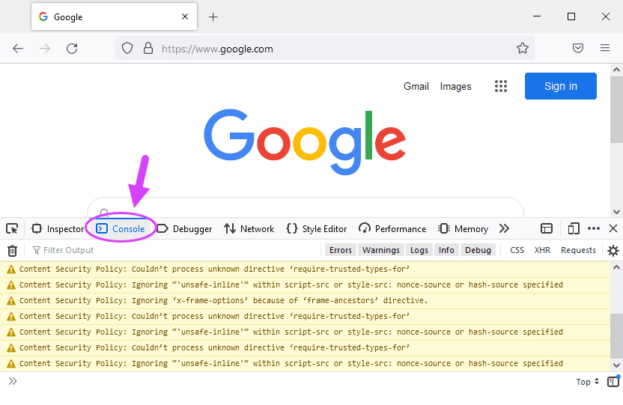The width and height of the screenshot is (623, 405).
Task: Select an iframe as target document
Action: click(x=547, y=229)
